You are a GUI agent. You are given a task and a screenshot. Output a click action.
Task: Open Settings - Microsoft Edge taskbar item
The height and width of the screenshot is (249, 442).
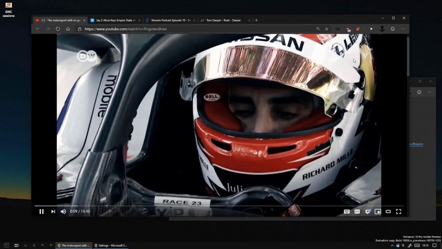point(110,245)
